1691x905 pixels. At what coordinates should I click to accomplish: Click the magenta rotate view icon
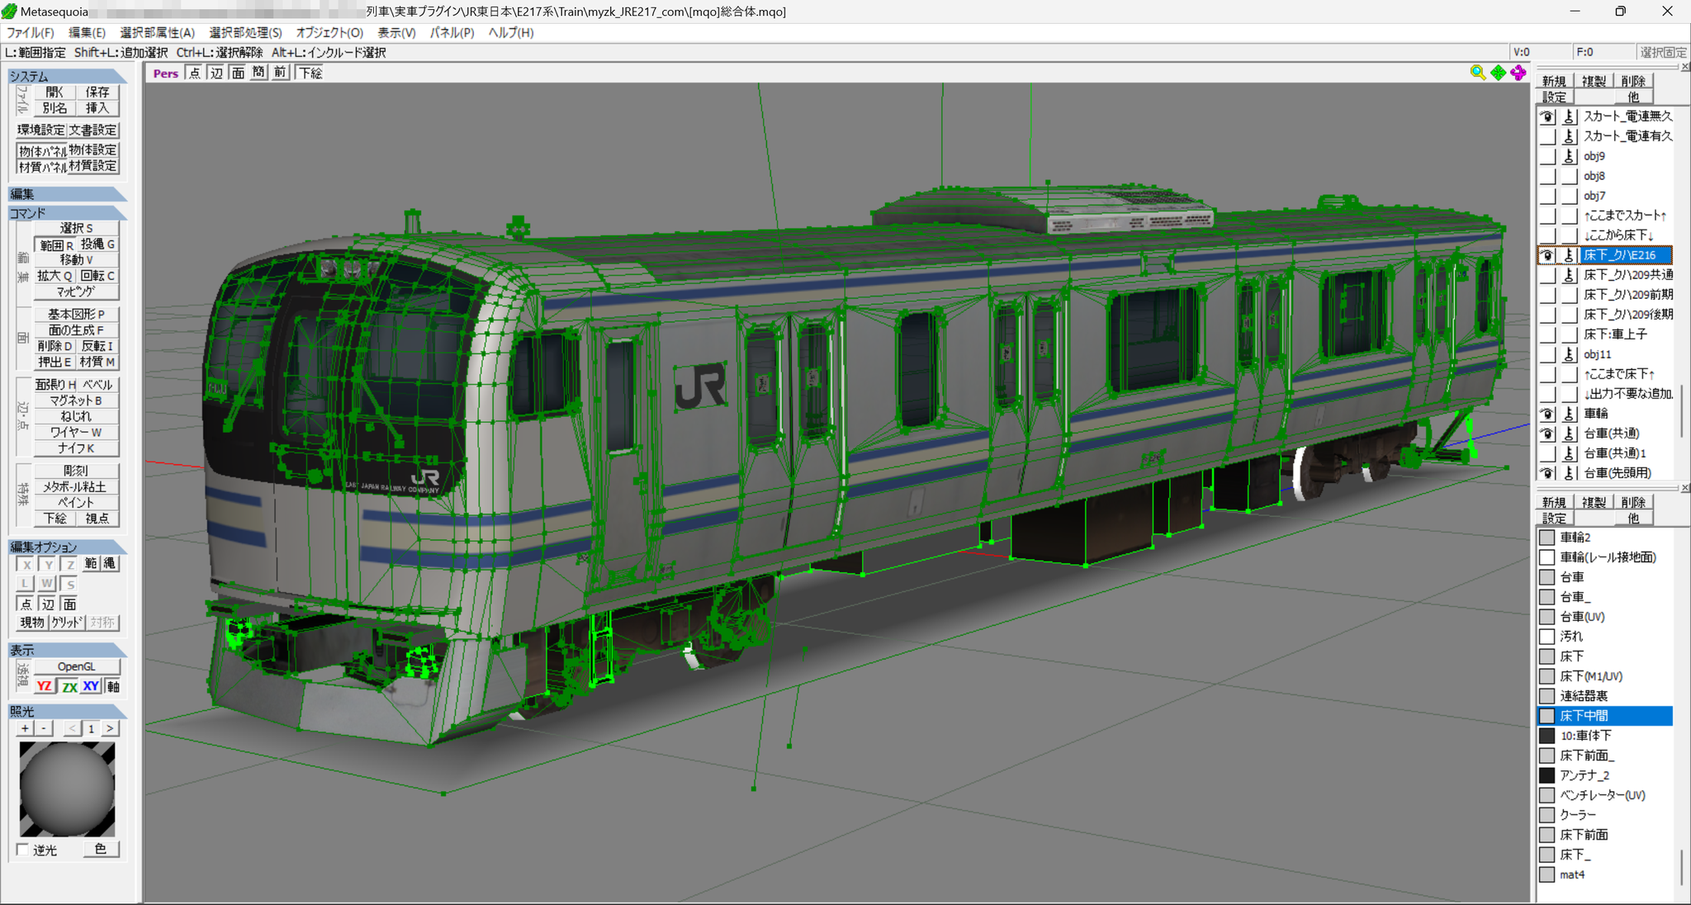[x=1518, y=73]
